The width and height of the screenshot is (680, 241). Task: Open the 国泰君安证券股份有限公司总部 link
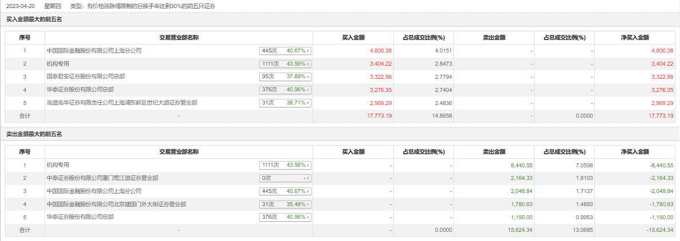coord(85,77)
